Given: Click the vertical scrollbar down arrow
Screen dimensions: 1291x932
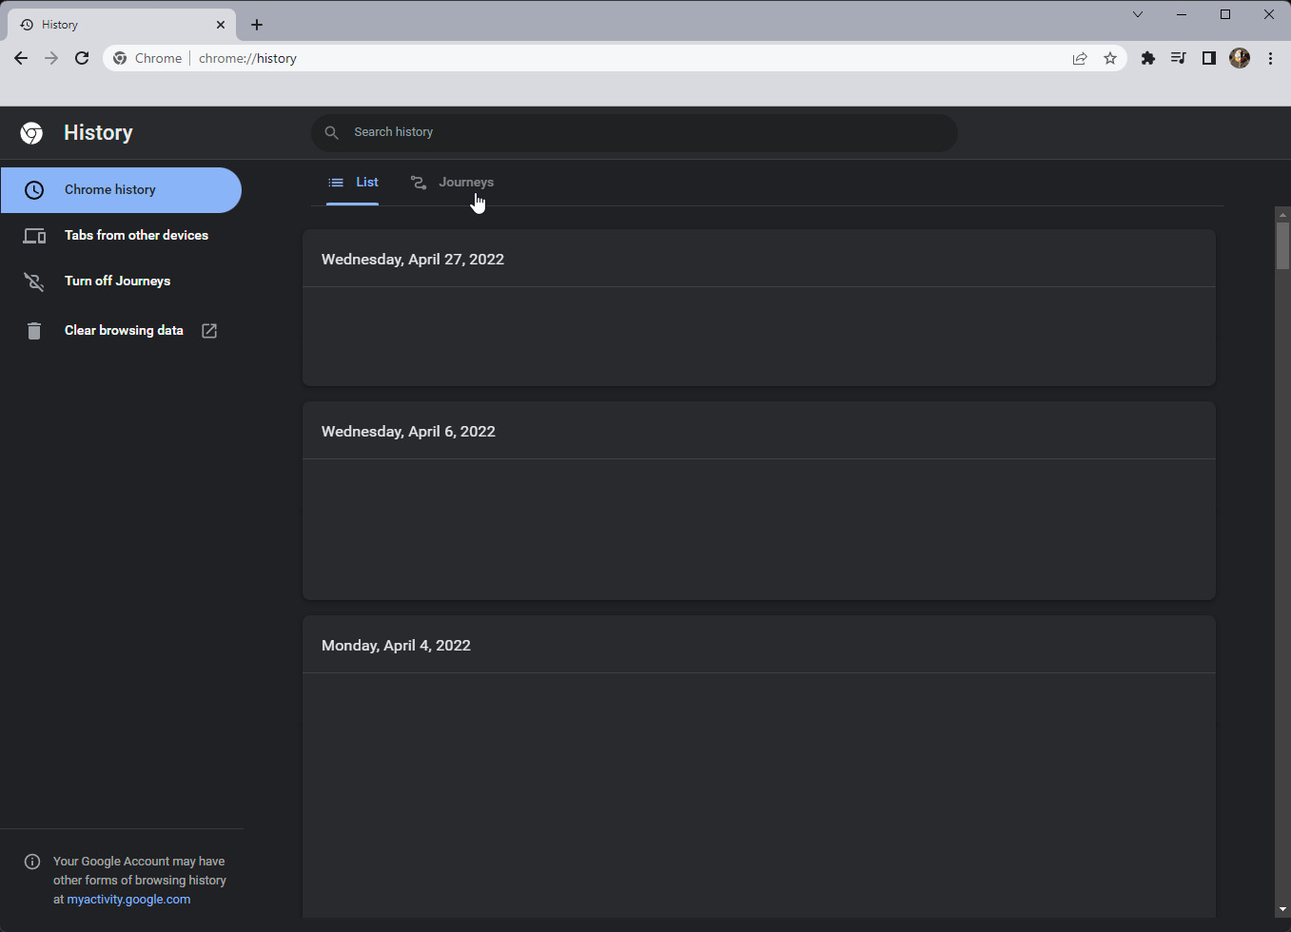Looking at the screenshot, I should 1282,910.
